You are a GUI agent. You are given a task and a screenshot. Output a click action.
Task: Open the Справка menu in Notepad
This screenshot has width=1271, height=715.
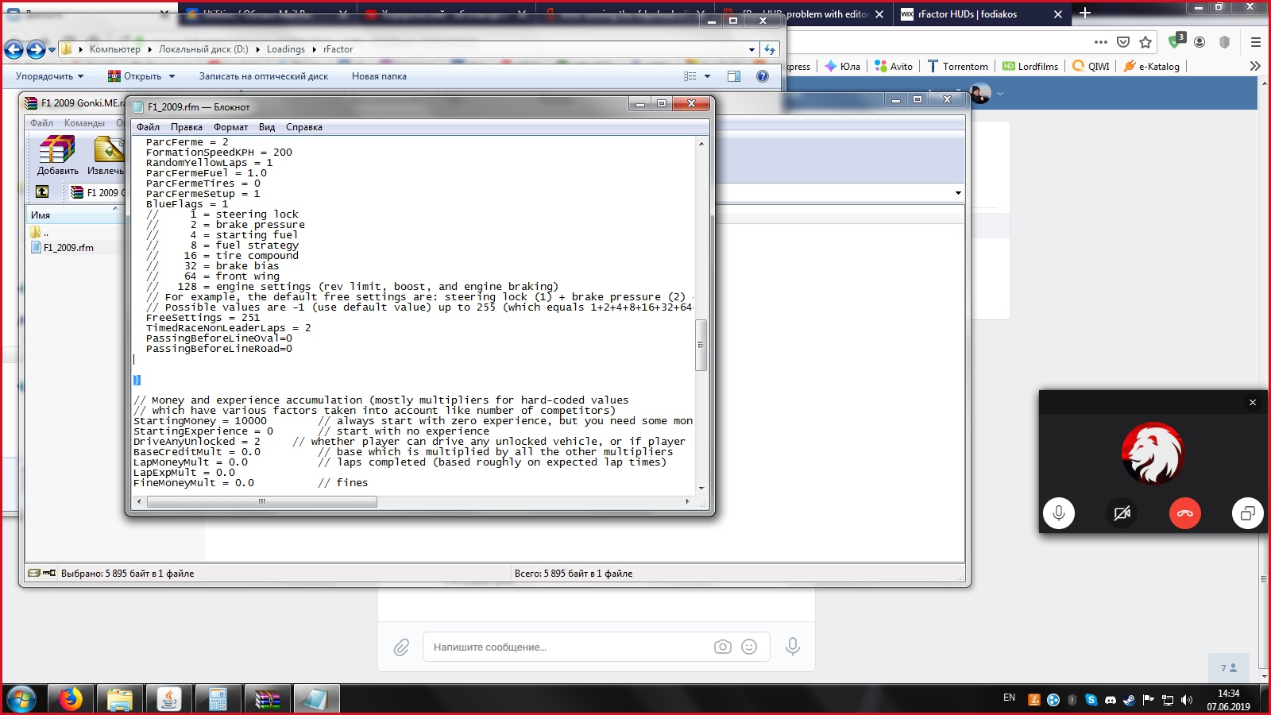tap(304, 127)
